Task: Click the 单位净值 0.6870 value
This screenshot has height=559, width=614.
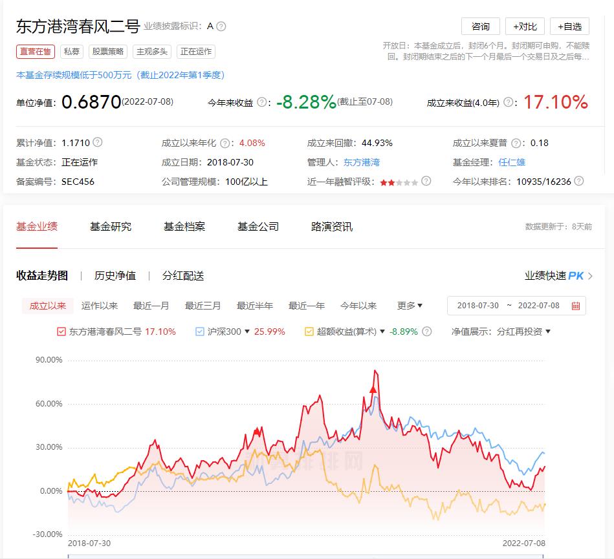Action: point(91,102)
